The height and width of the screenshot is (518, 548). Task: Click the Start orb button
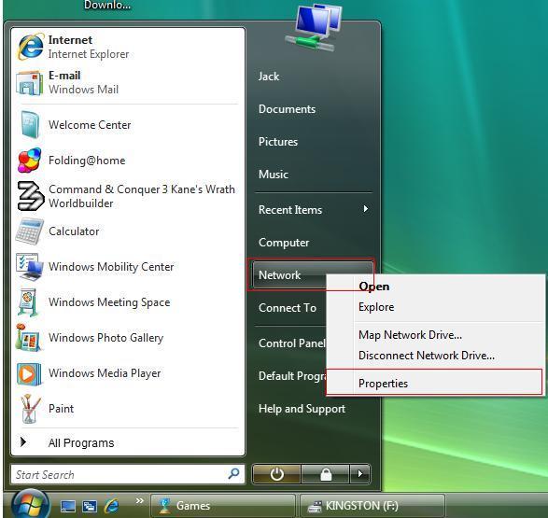pos(30,504)
